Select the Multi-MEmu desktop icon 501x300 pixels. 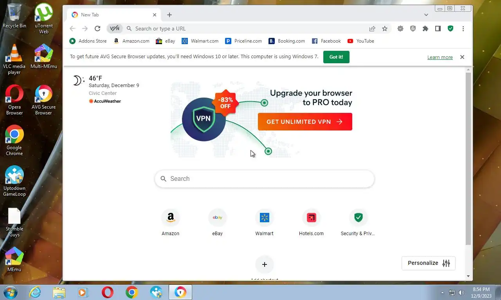click(44, 57)
